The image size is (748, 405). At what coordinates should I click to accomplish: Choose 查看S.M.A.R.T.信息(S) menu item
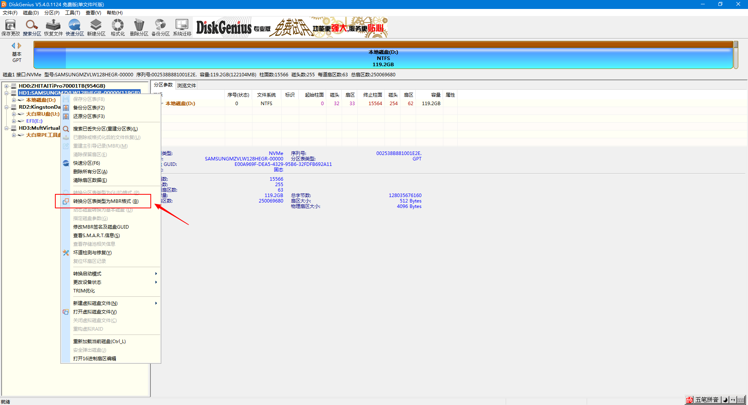click(x=111, y=236)
